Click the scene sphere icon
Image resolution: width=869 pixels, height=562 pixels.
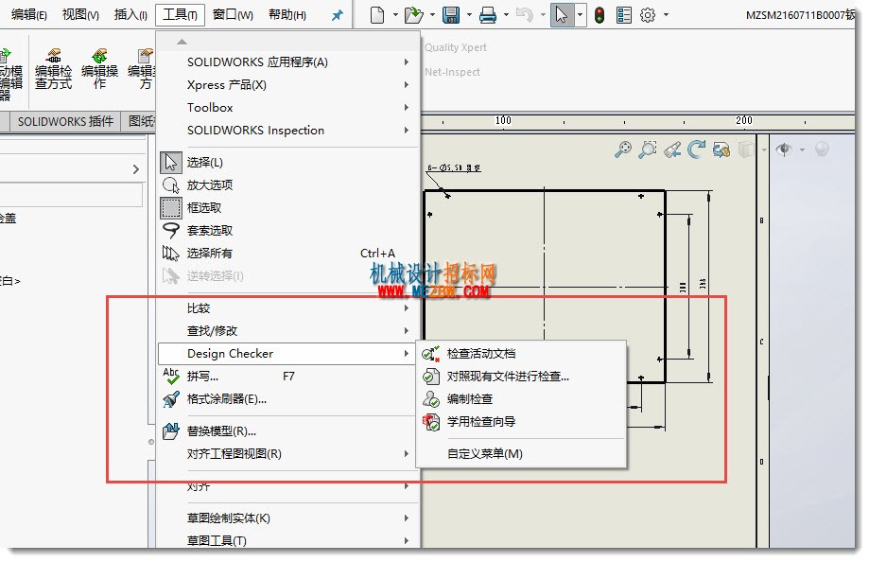(x=822, y=149)
